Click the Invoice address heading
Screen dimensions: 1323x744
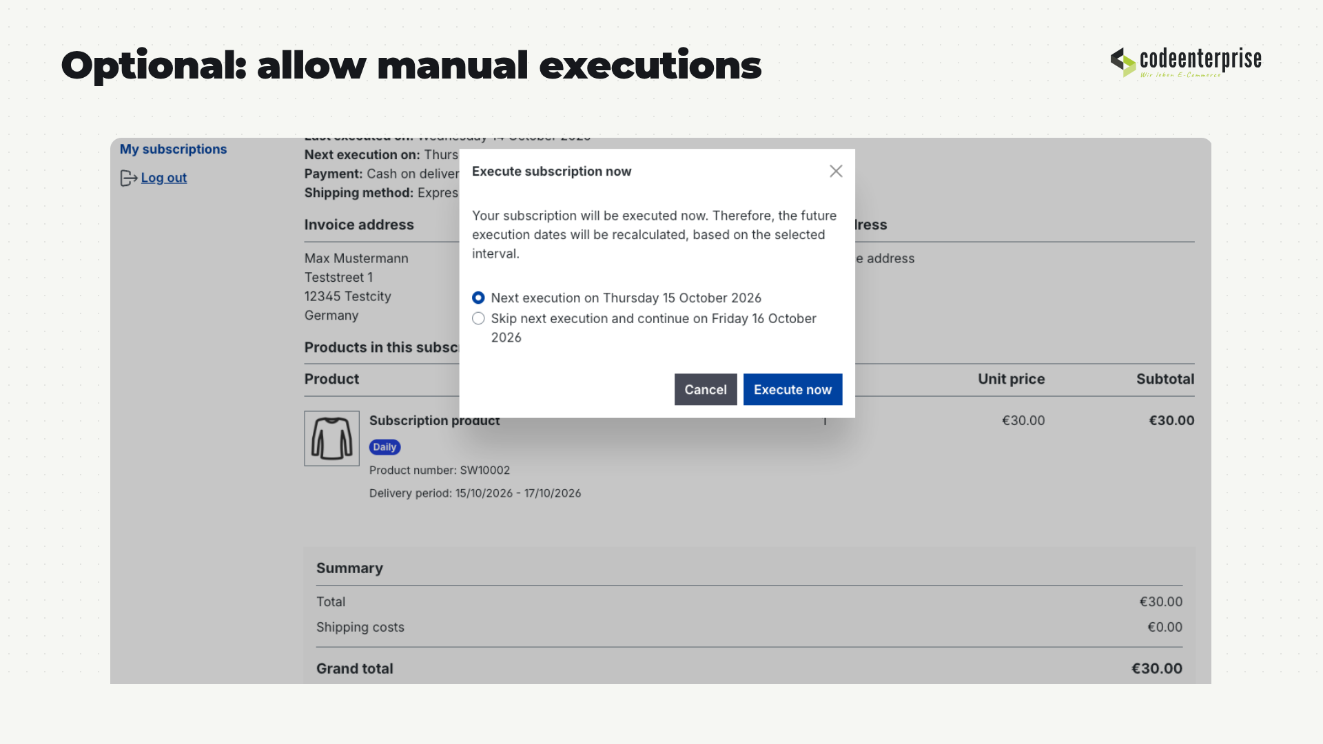359,225
